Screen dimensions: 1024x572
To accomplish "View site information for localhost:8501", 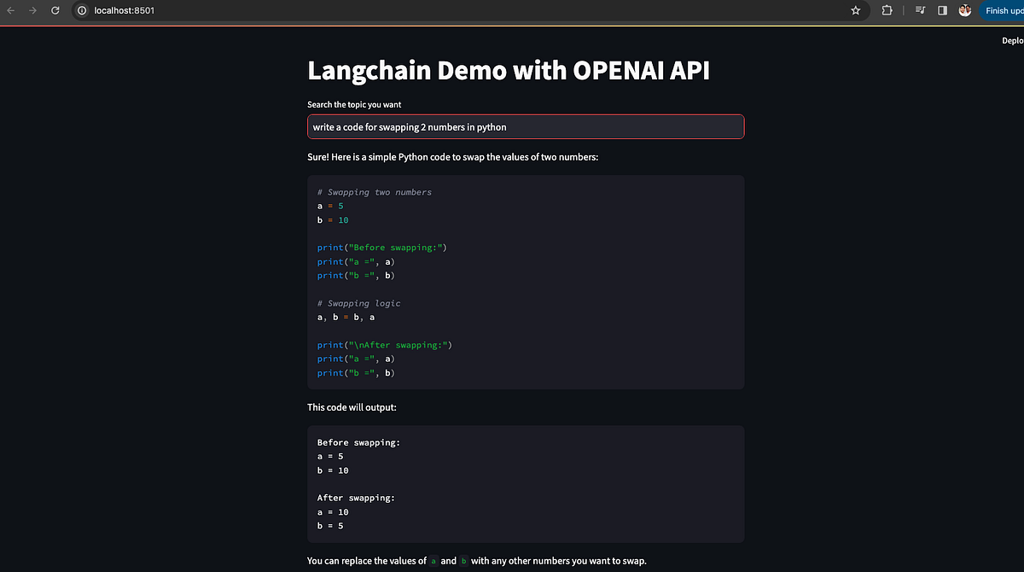I will (x=80, y=10).
